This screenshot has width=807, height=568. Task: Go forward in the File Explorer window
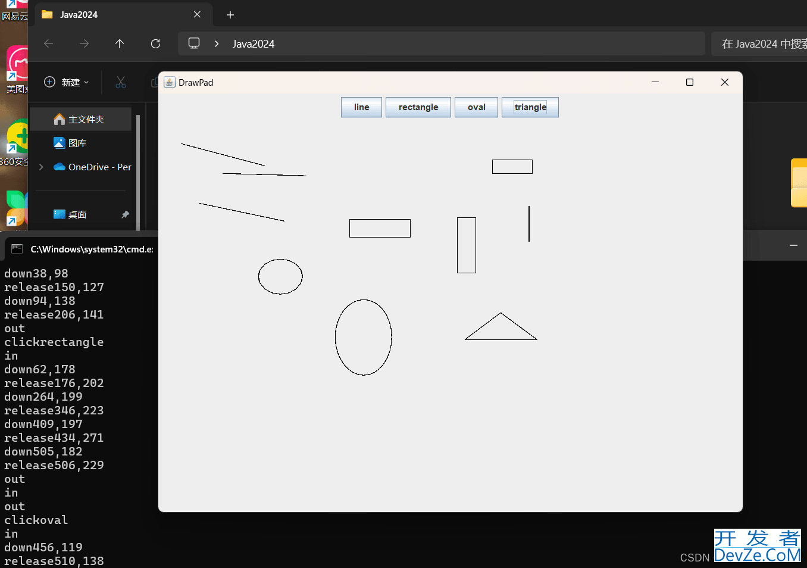(85, 43)
